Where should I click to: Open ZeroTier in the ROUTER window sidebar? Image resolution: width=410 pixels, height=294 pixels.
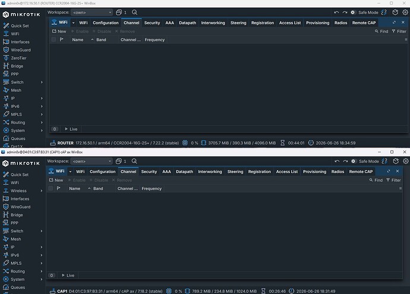tap(15, 58)
